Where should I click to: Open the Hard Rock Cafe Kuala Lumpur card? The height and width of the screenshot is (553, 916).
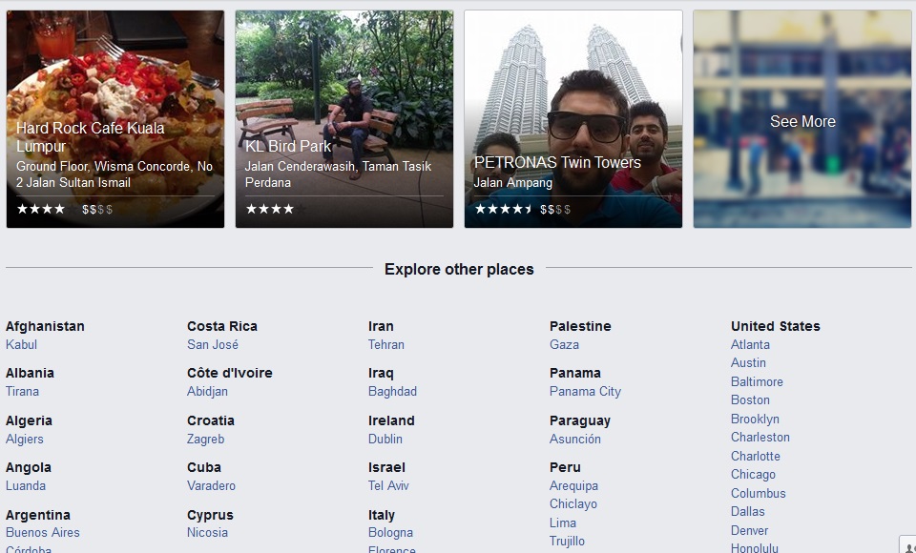115,119
